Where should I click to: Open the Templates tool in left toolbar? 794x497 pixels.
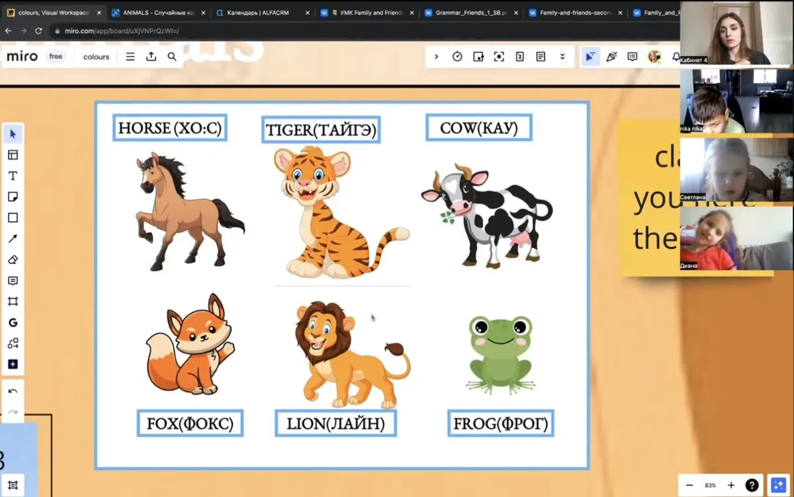point(13,155)
